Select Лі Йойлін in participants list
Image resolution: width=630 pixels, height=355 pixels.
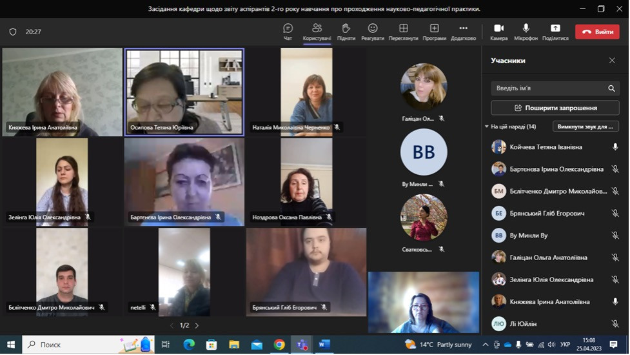[x=555, y=323]
